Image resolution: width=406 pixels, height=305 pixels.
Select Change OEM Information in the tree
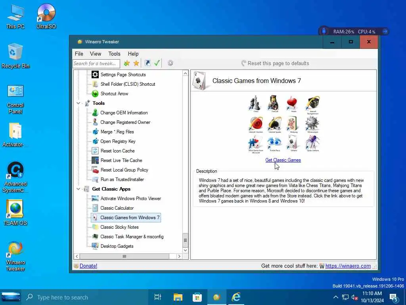(124, 112)
